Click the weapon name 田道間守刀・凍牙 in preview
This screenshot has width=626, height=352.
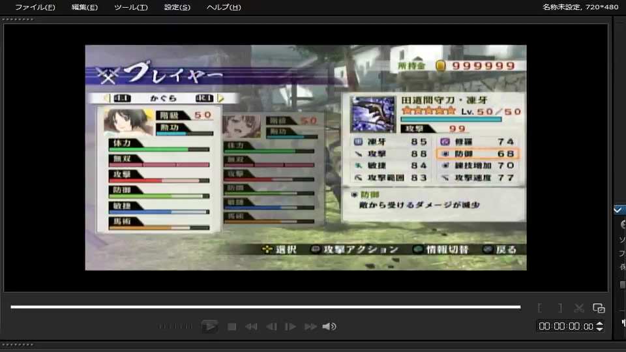[444, 100]
